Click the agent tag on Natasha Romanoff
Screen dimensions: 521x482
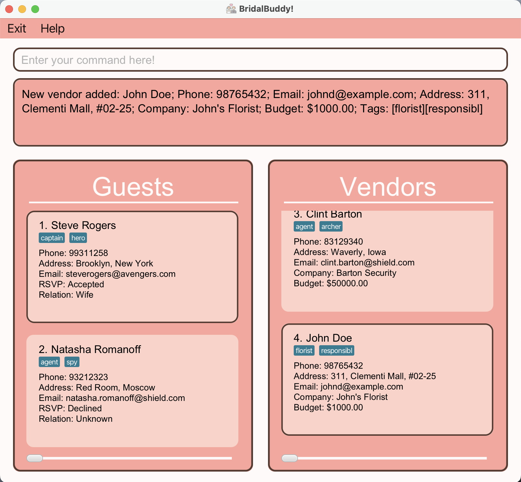point(49,362)
